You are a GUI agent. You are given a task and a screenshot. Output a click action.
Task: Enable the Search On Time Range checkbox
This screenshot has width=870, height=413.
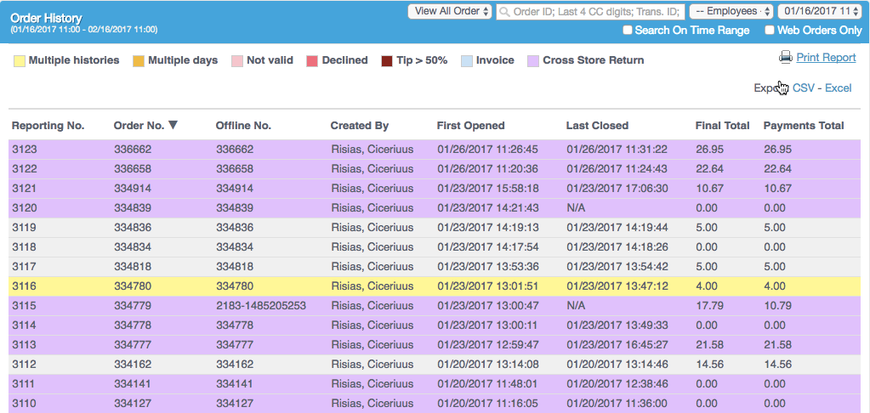click(628, 31)
